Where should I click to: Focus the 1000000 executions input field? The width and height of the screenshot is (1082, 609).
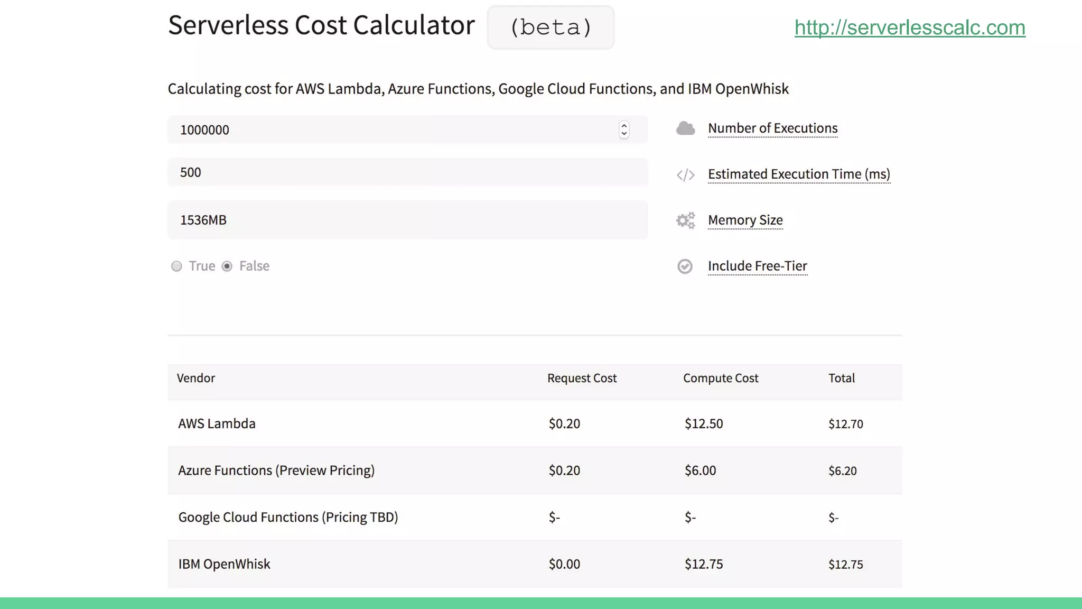point(407,130)
